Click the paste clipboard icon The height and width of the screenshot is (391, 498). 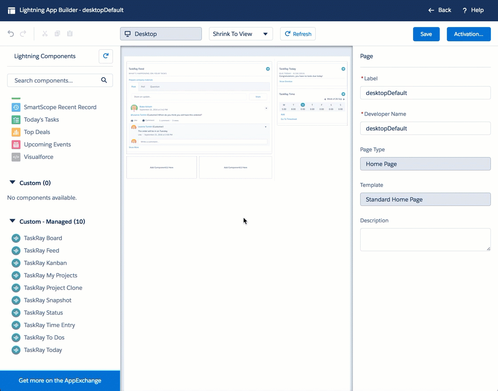tap(70, 34)
